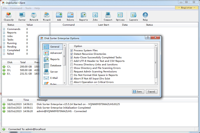Open the Wizard tool

(x=46, y=16)
